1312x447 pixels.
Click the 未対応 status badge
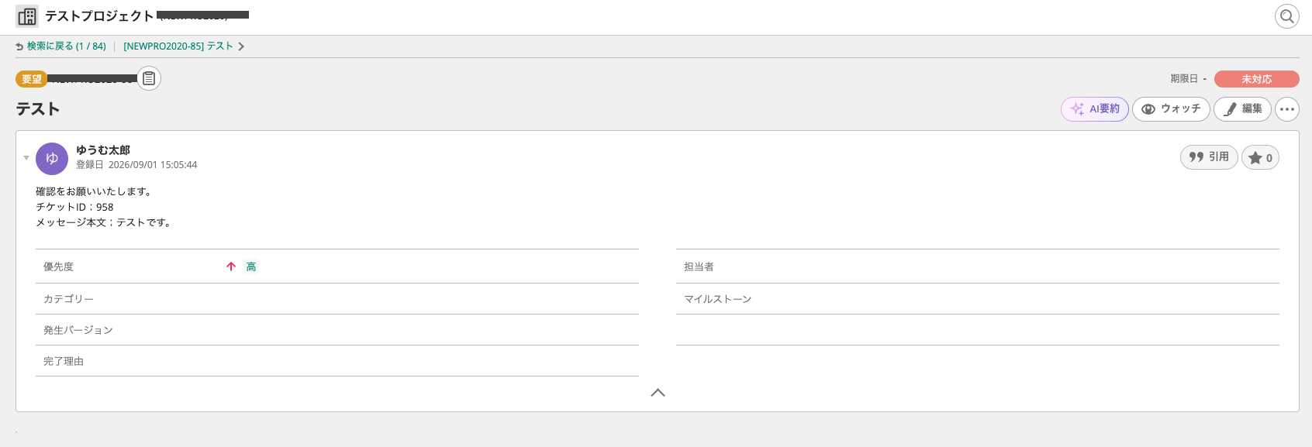coord(1256,79)
